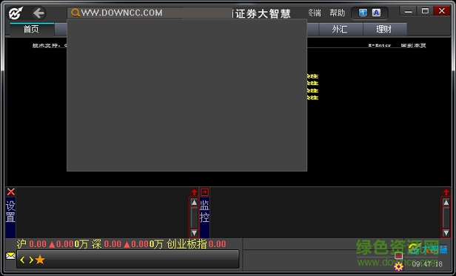
Task: Click the left panel scrollbar track
Action: pyautogui.click(x=194, y=218)
